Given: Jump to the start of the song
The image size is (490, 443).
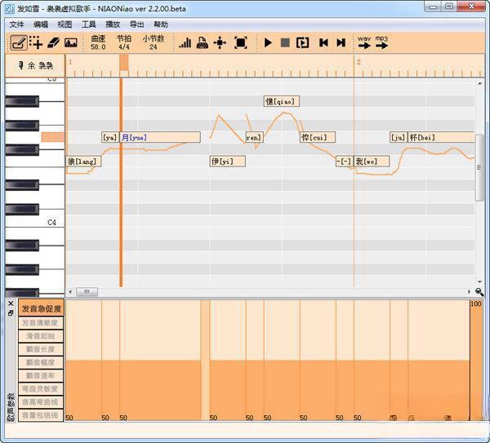Looking at the screenshot, I should pyautogui.click(x=323, y=42).
